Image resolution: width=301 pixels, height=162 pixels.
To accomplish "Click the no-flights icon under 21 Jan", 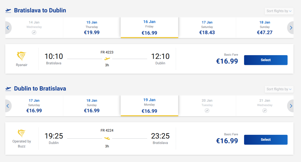I will 265,111.
